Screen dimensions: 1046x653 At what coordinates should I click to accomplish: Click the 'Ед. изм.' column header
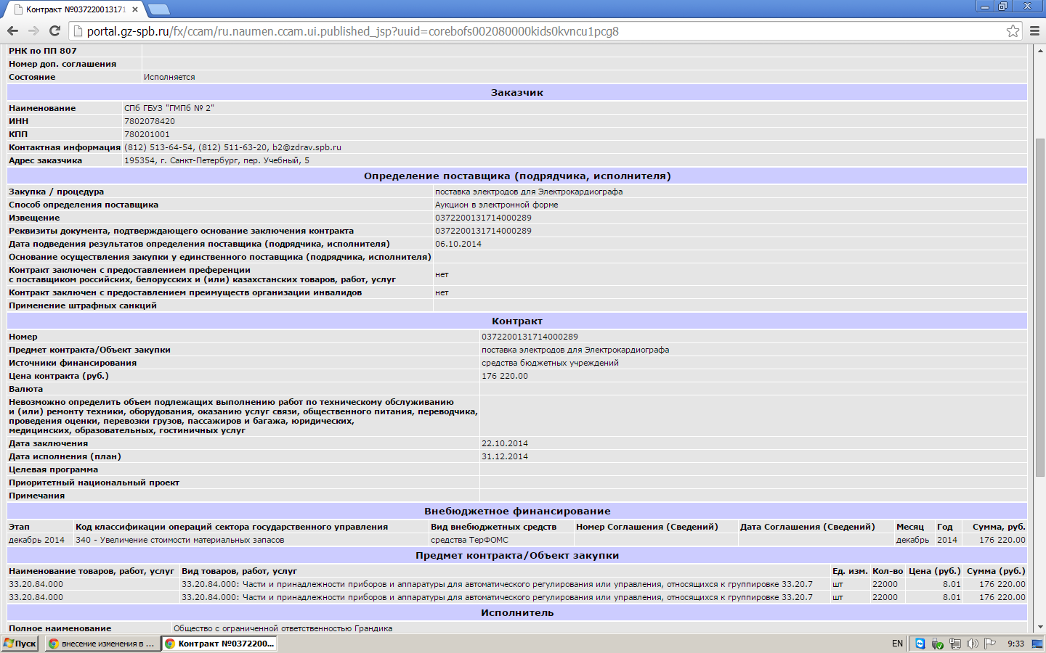(851, 571)
